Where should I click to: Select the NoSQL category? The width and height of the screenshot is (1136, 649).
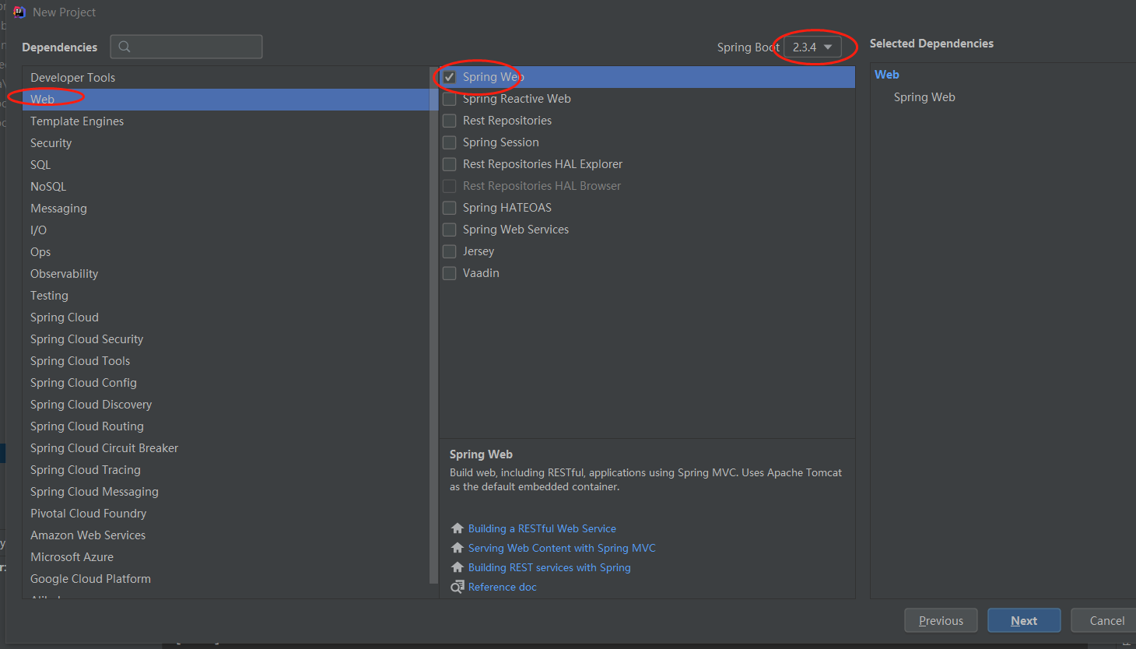coord(226,187)
